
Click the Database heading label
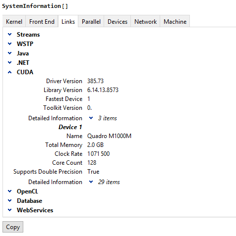pos(30,201)
